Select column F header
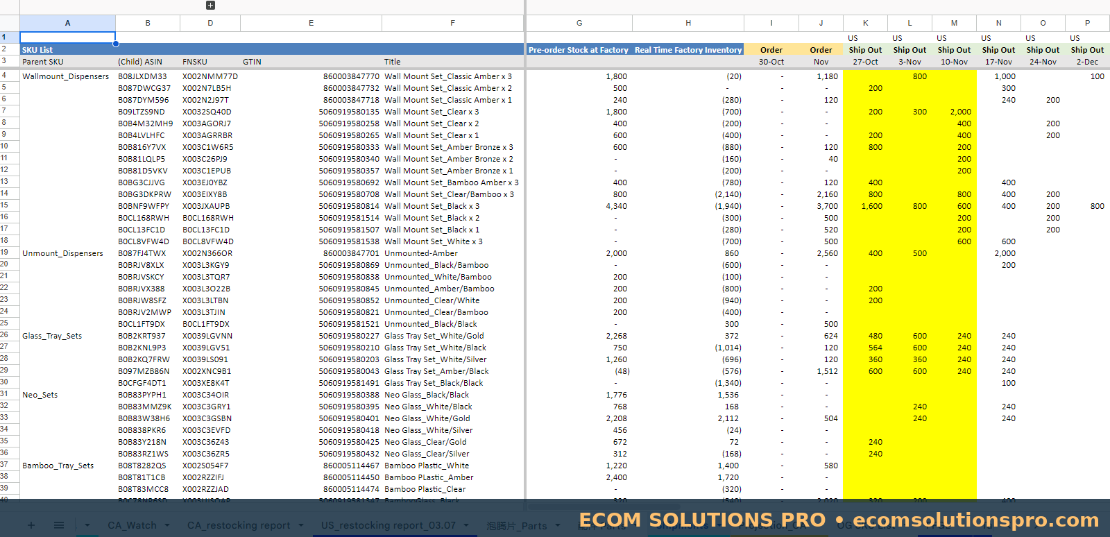 [x=452, y=23]
